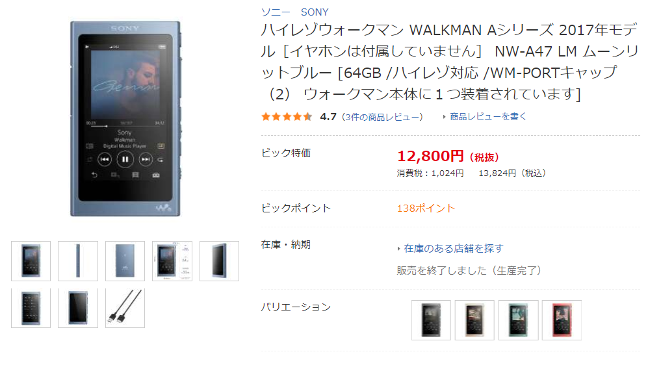Choose the red color variation
The height and width of the screenshot is (367, 648).
(x=562, y=320)
